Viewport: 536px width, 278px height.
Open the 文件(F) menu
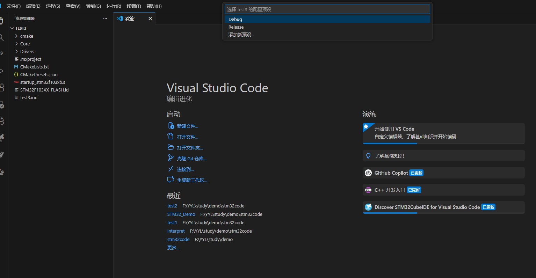pyautogui.click(x=14, y=6)
